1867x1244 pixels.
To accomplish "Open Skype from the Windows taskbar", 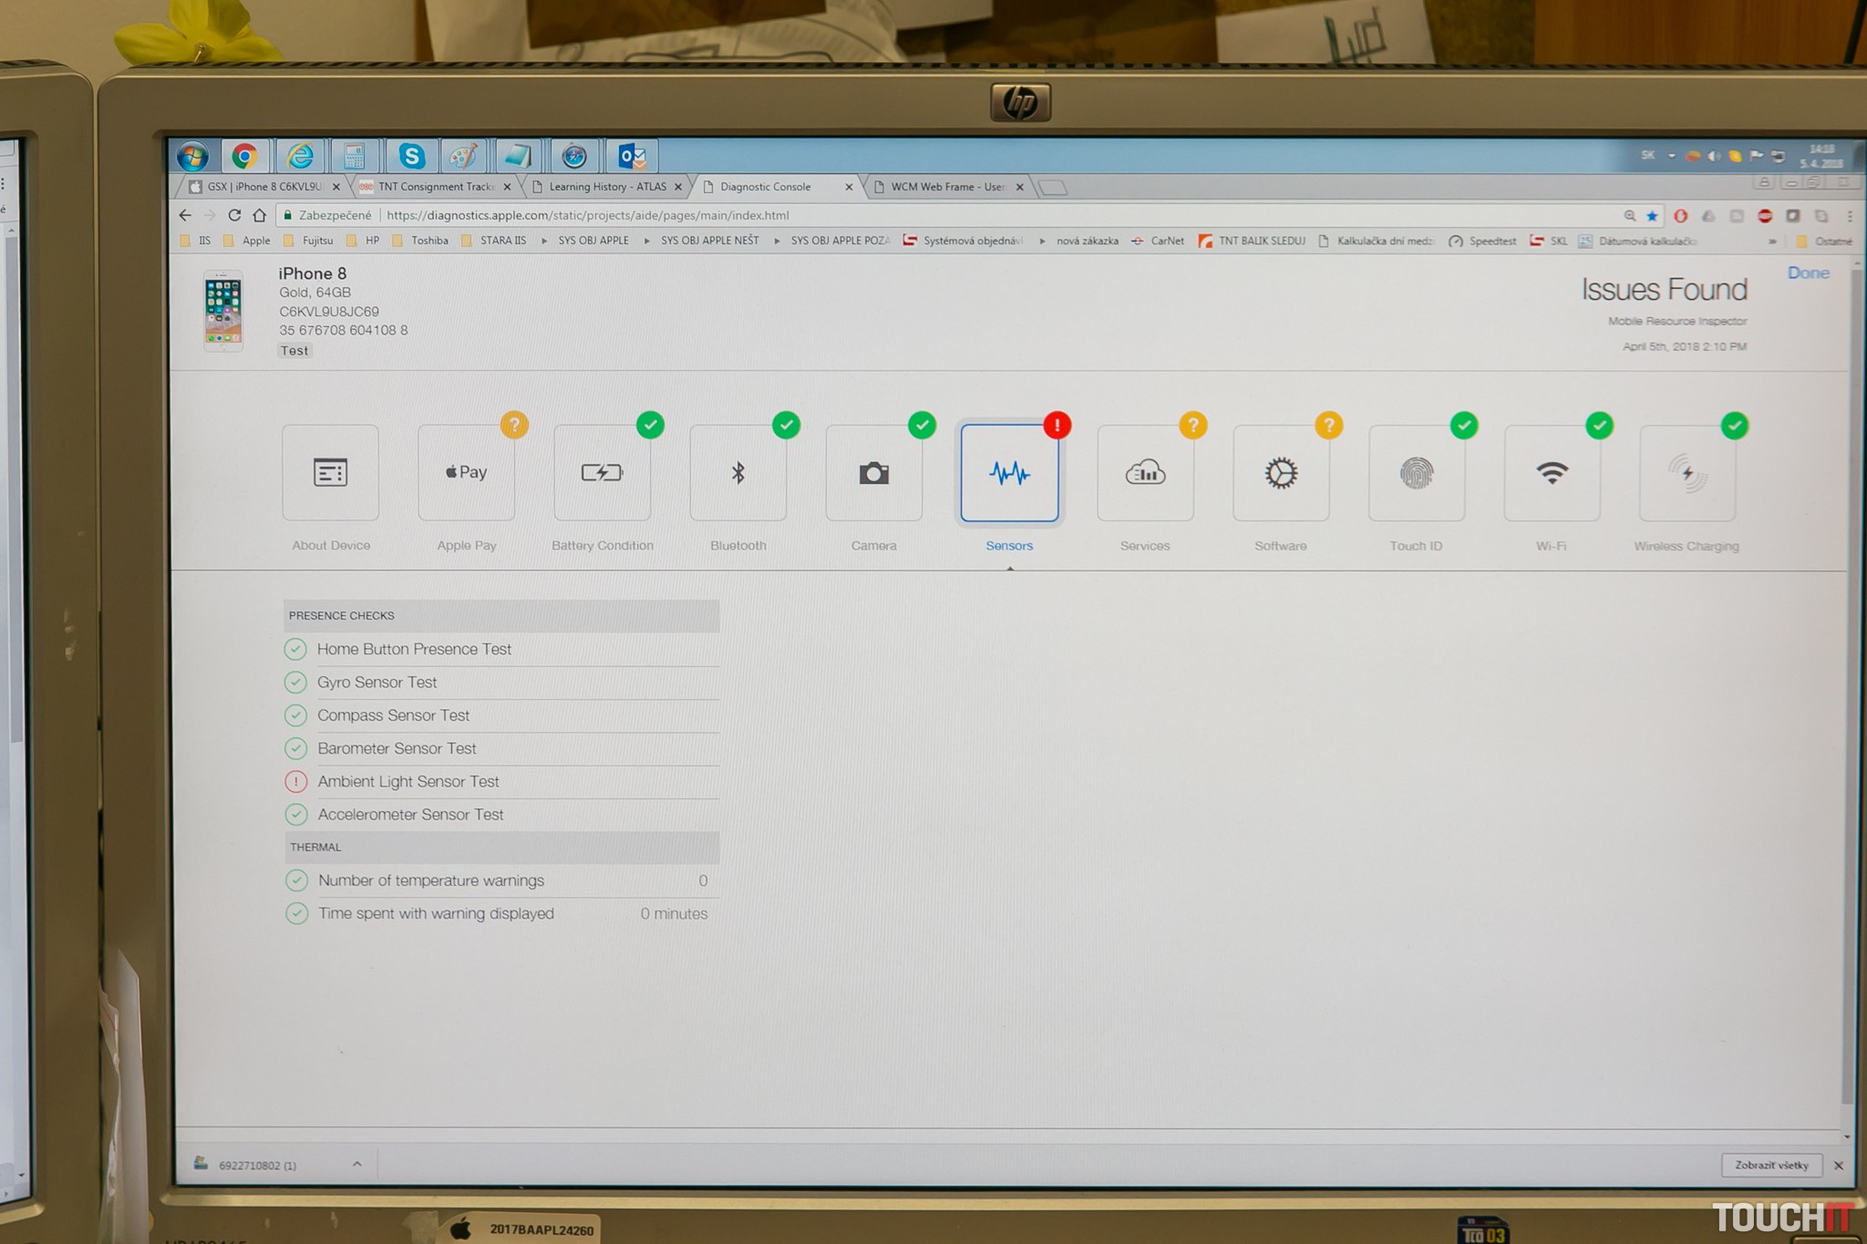I will point(411,157).
